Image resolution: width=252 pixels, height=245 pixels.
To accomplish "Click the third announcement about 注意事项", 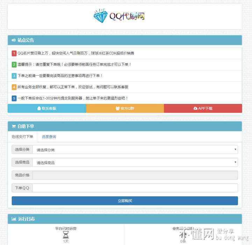I will (x=60, y=76).
